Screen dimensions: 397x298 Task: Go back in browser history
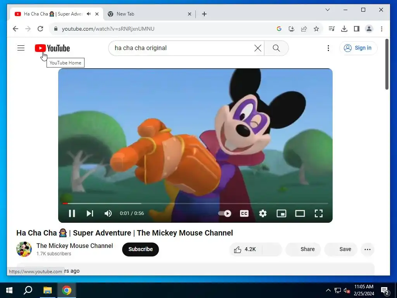click(16, 29)
